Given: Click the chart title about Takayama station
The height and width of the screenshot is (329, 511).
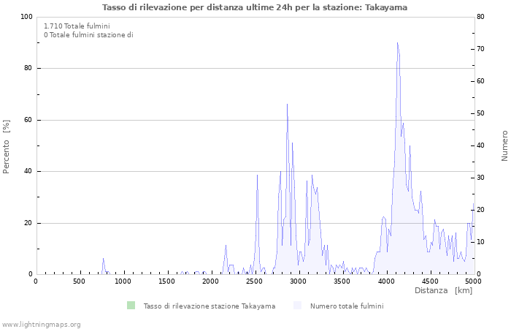Looking at the screenshot, I should (255, 7).
